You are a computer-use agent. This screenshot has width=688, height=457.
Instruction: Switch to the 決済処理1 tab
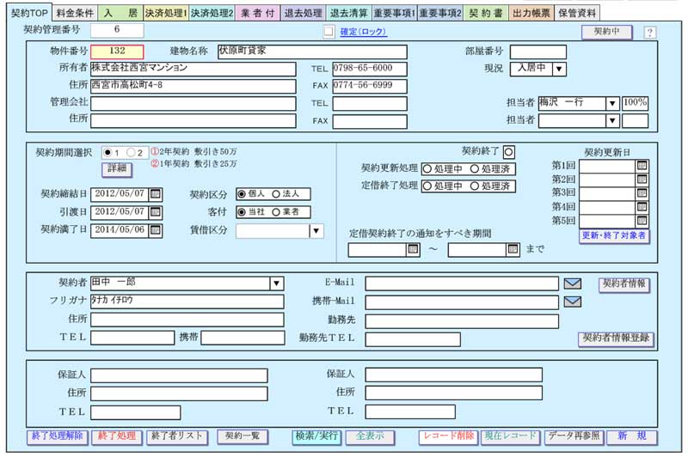(166, 13)
